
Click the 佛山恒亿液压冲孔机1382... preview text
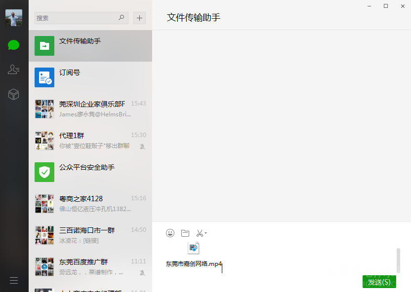click(x=95, y=209)
